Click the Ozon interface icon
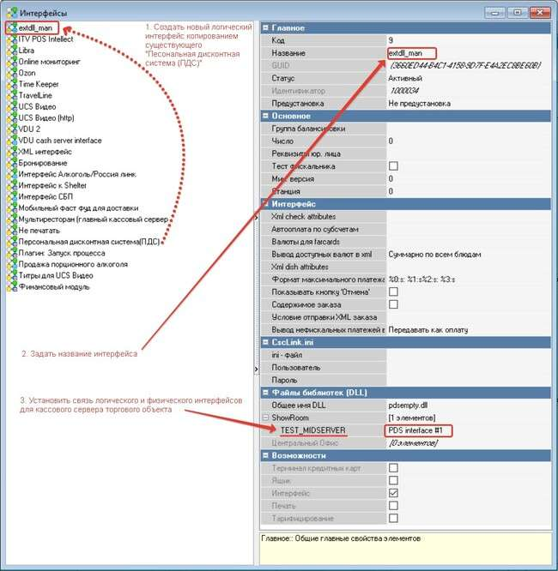The image size is (558, 571). tap(11, 73)
